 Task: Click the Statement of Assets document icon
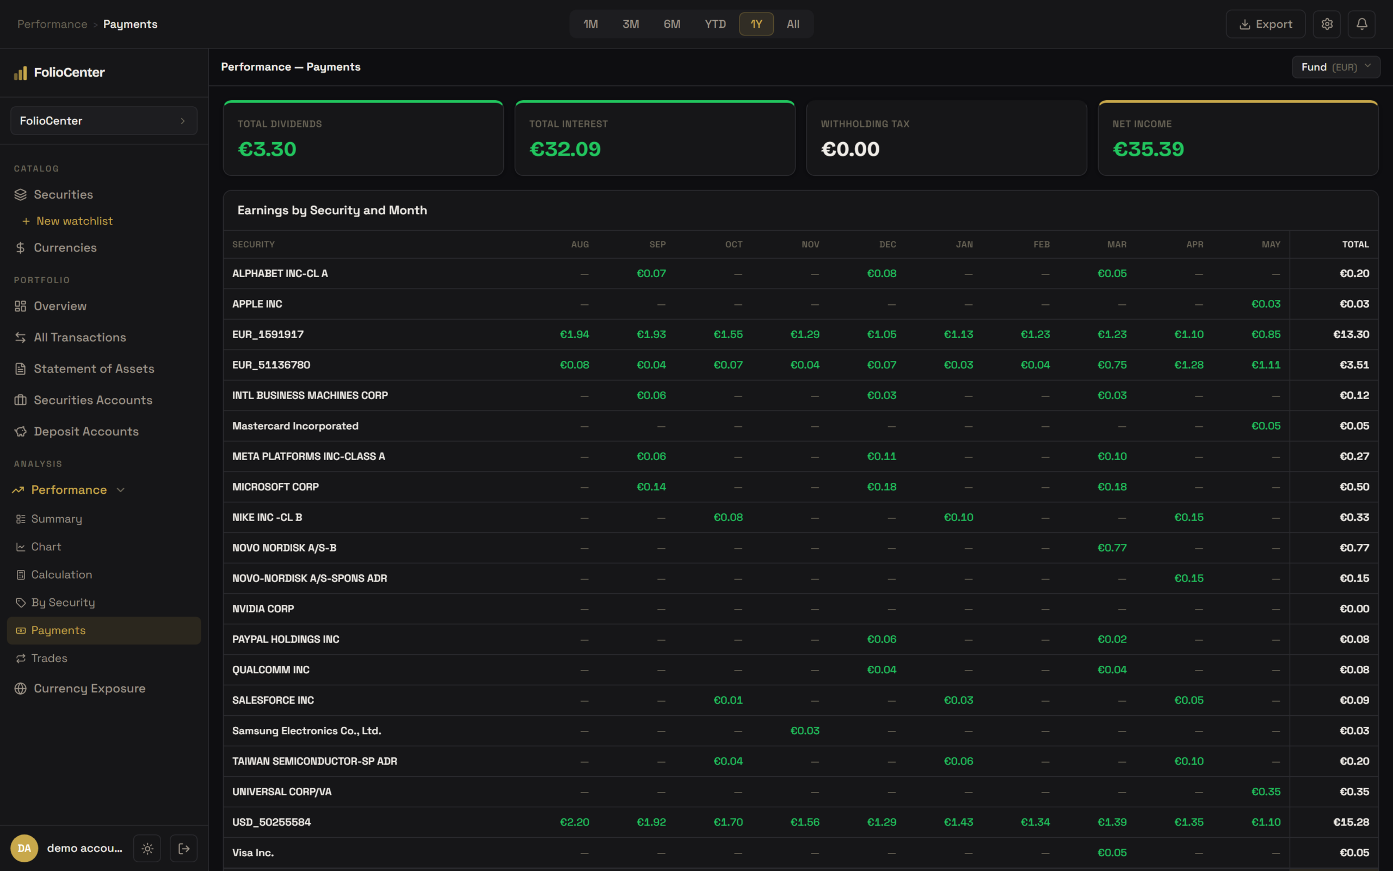pyautogui.click(x=21, y=369)
